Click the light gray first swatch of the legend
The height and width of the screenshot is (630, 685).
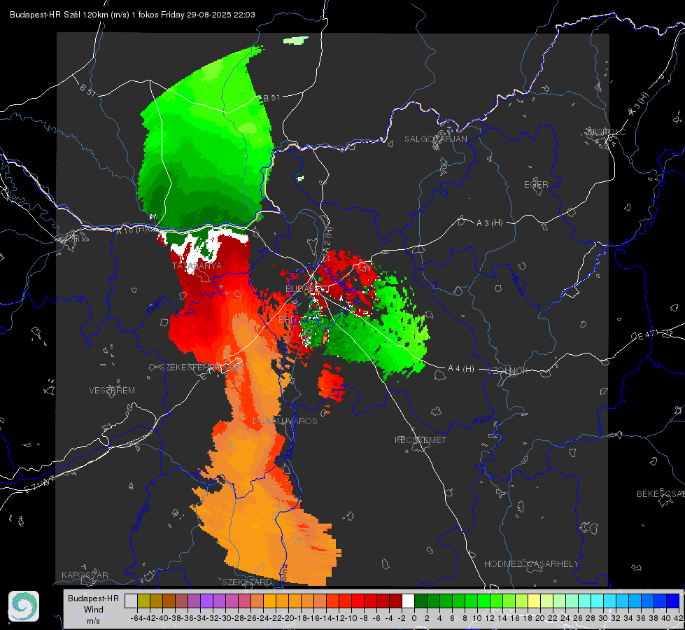pyautogui.click(x=131, y=601)
